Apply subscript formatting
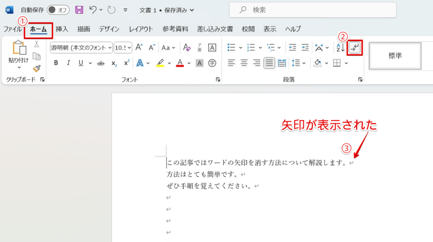 (114, 63)
